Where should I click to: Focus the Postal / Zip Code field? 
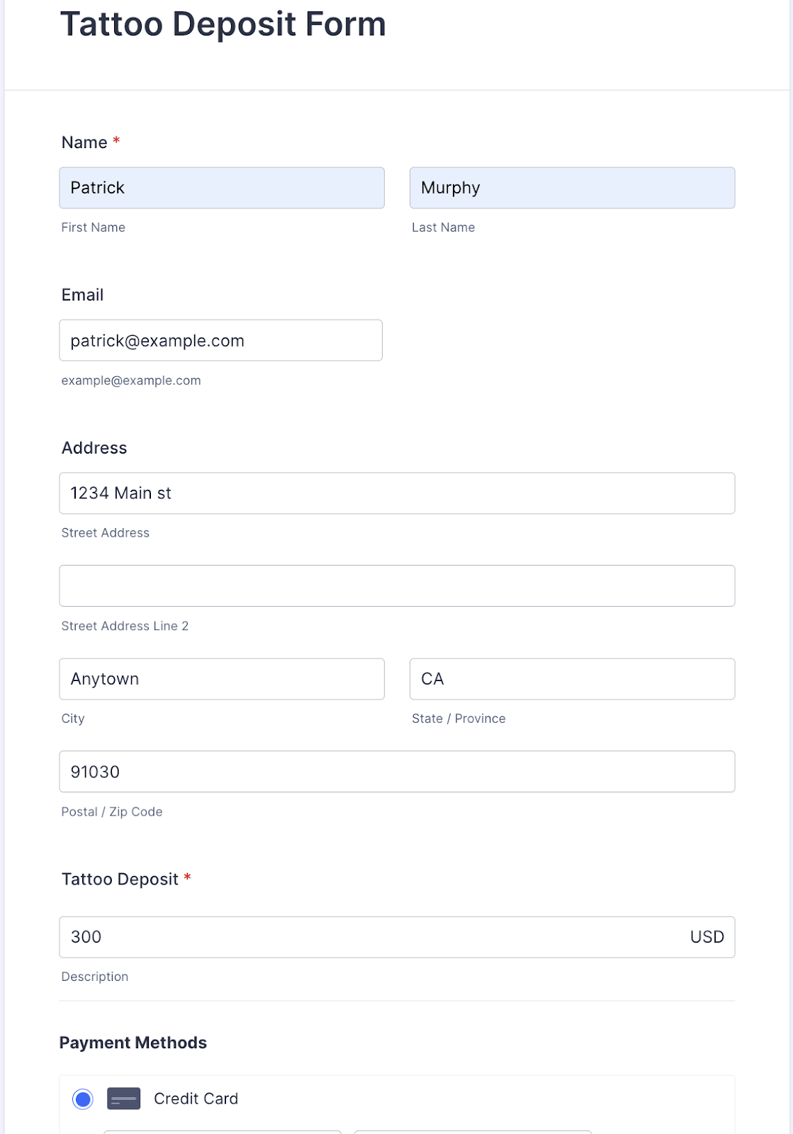[397, 772]
